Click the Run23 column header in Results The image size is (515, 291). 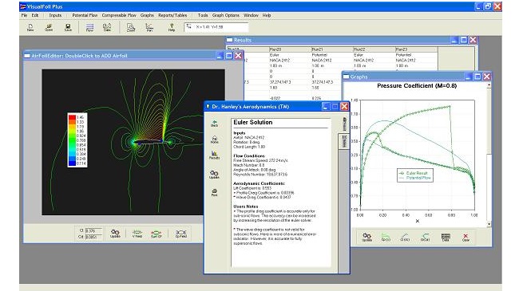[x=416, y=49]
